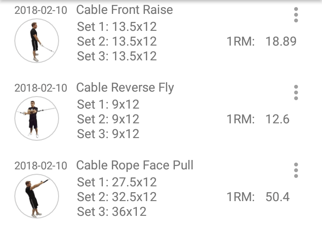Select Set 1: 13.5x12 of Front Raise

[117, 27]
